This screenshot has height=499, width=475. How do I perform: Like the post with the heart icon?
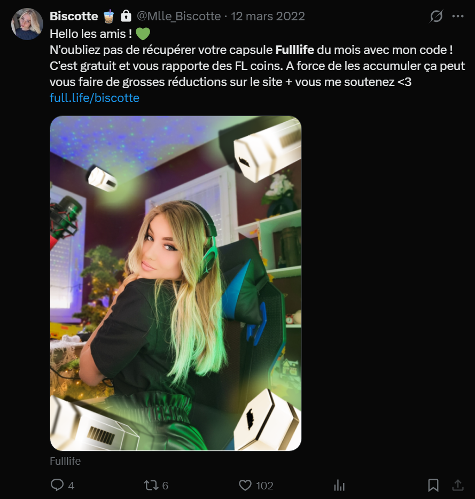[x=245, y=485]
